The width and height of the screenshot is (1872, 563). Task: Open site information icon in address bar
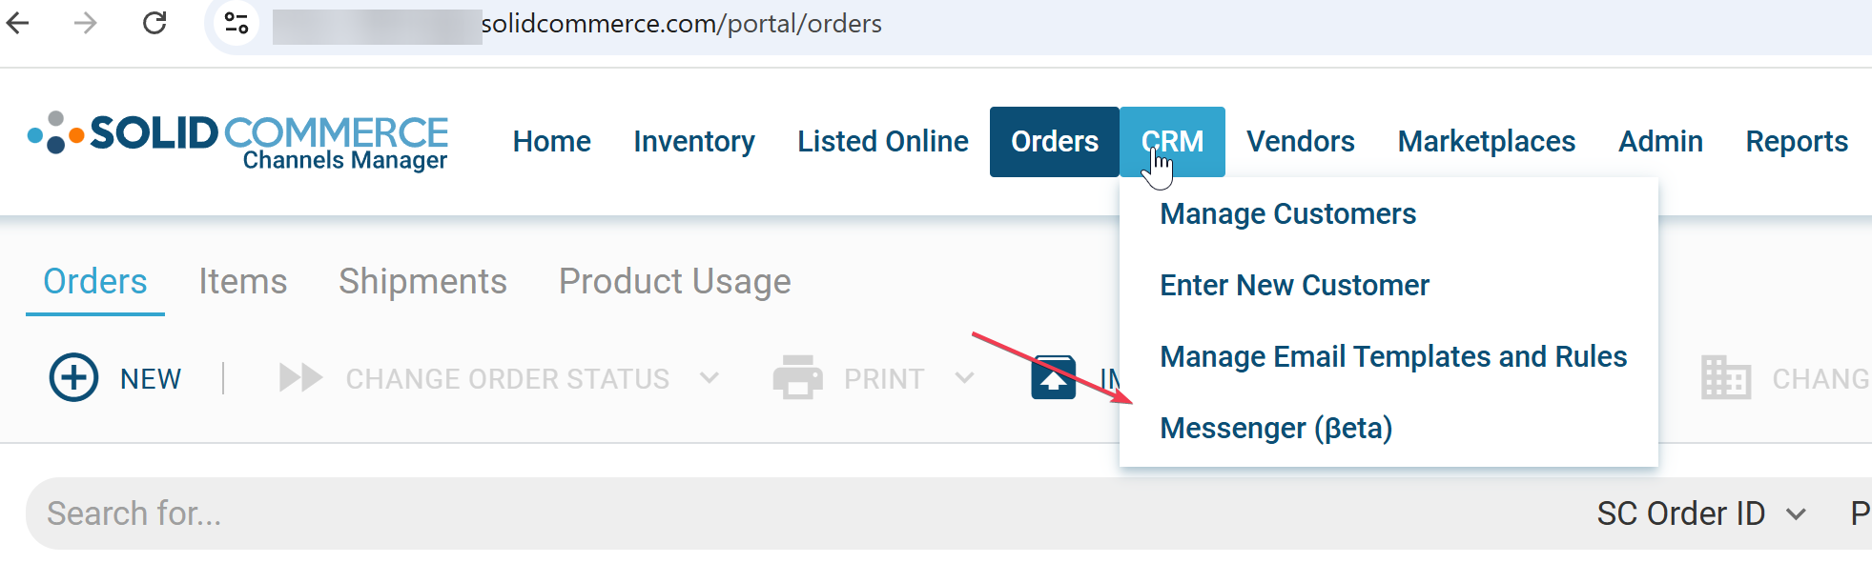(237, 23)
